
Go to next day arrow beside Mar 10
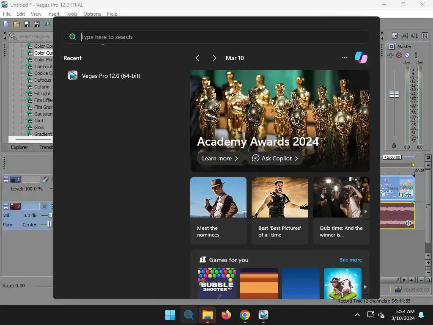click(214, 58)
